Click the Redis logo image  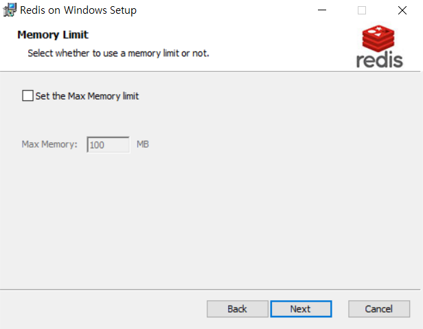point(379,46)
